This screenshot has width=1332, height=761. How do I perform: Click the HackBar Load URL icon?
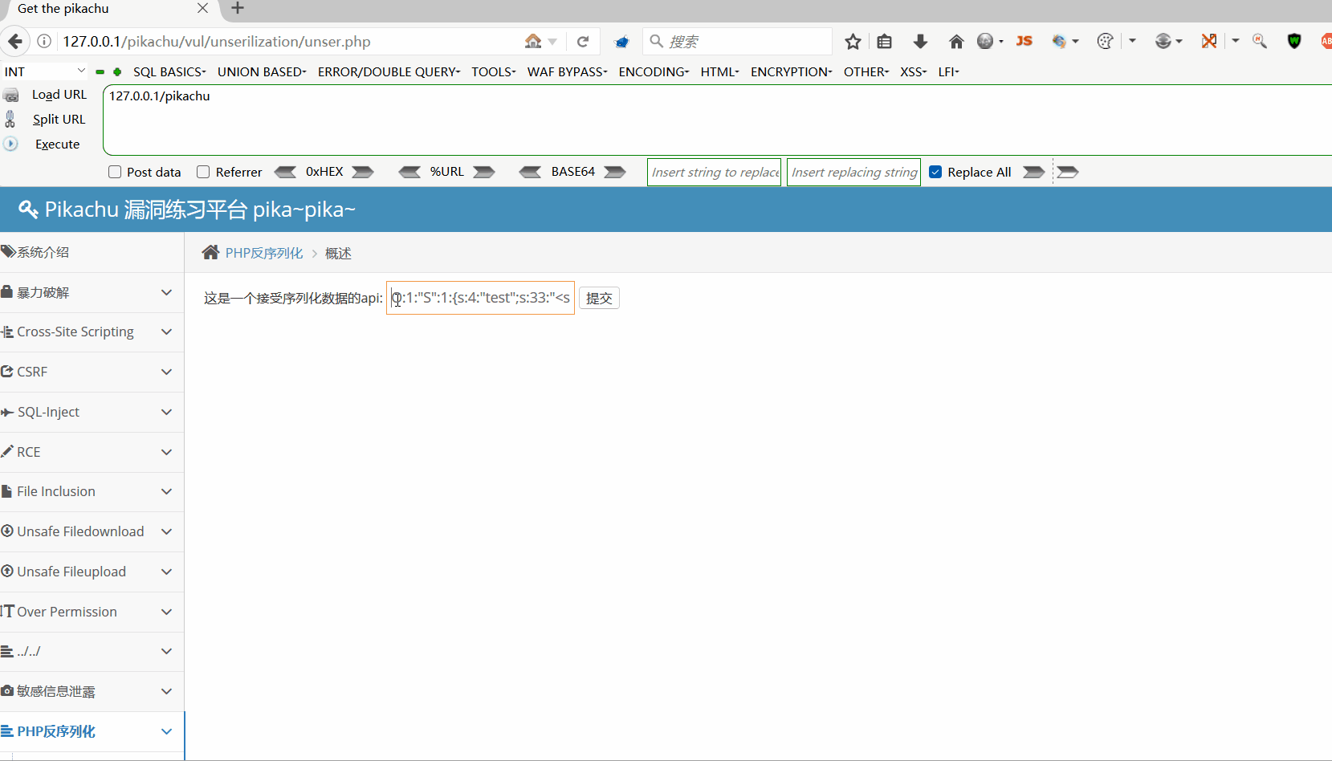pyautogui.click(x=10, y=95)
